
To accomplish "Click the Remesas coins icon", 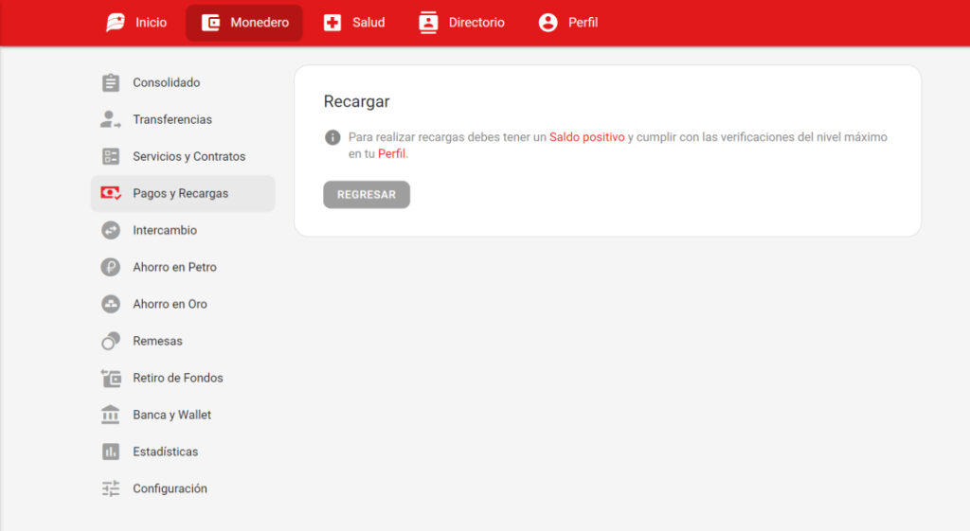I will pyautogui.click(x=111, y=342).
